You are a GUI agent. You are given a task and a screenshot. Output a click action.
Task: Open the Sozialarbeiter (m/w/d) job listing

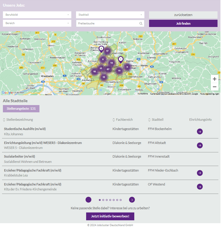19,156
